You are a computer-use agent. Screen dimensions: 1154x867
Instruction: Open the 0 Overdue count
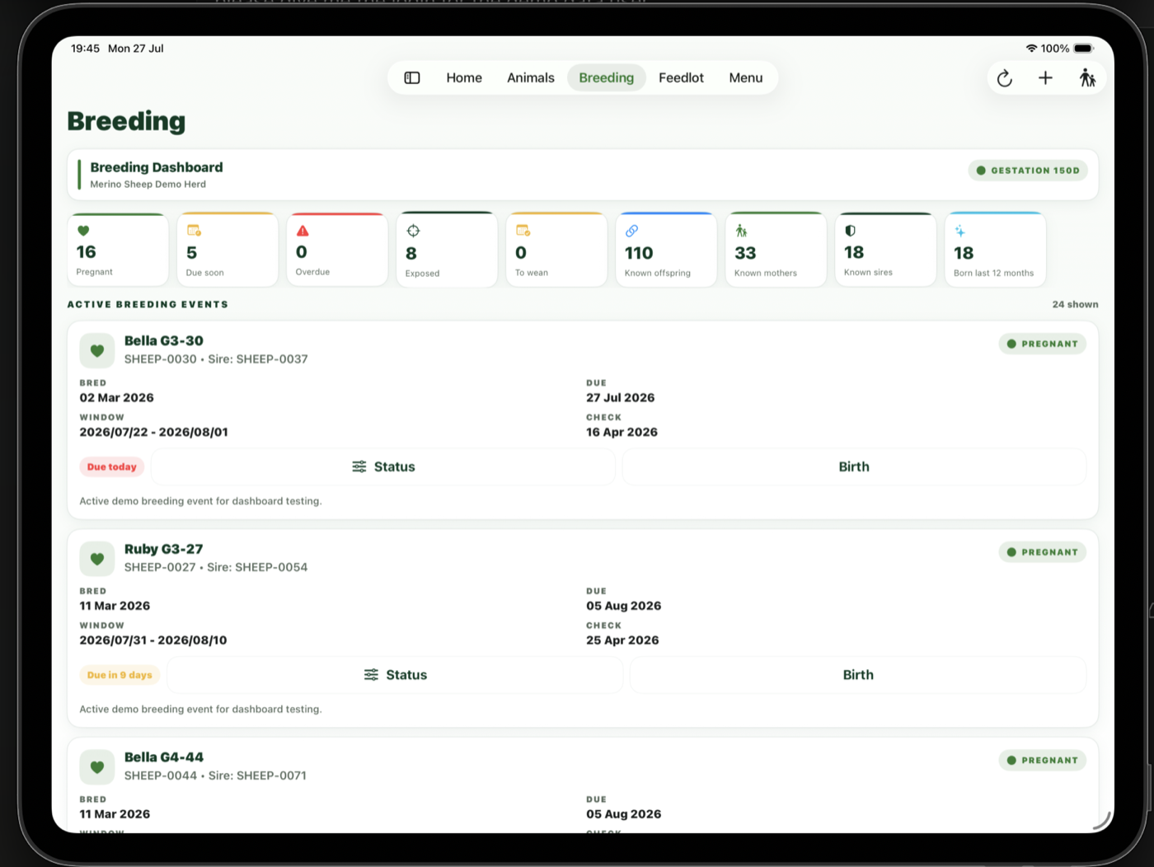coord(301,252)
